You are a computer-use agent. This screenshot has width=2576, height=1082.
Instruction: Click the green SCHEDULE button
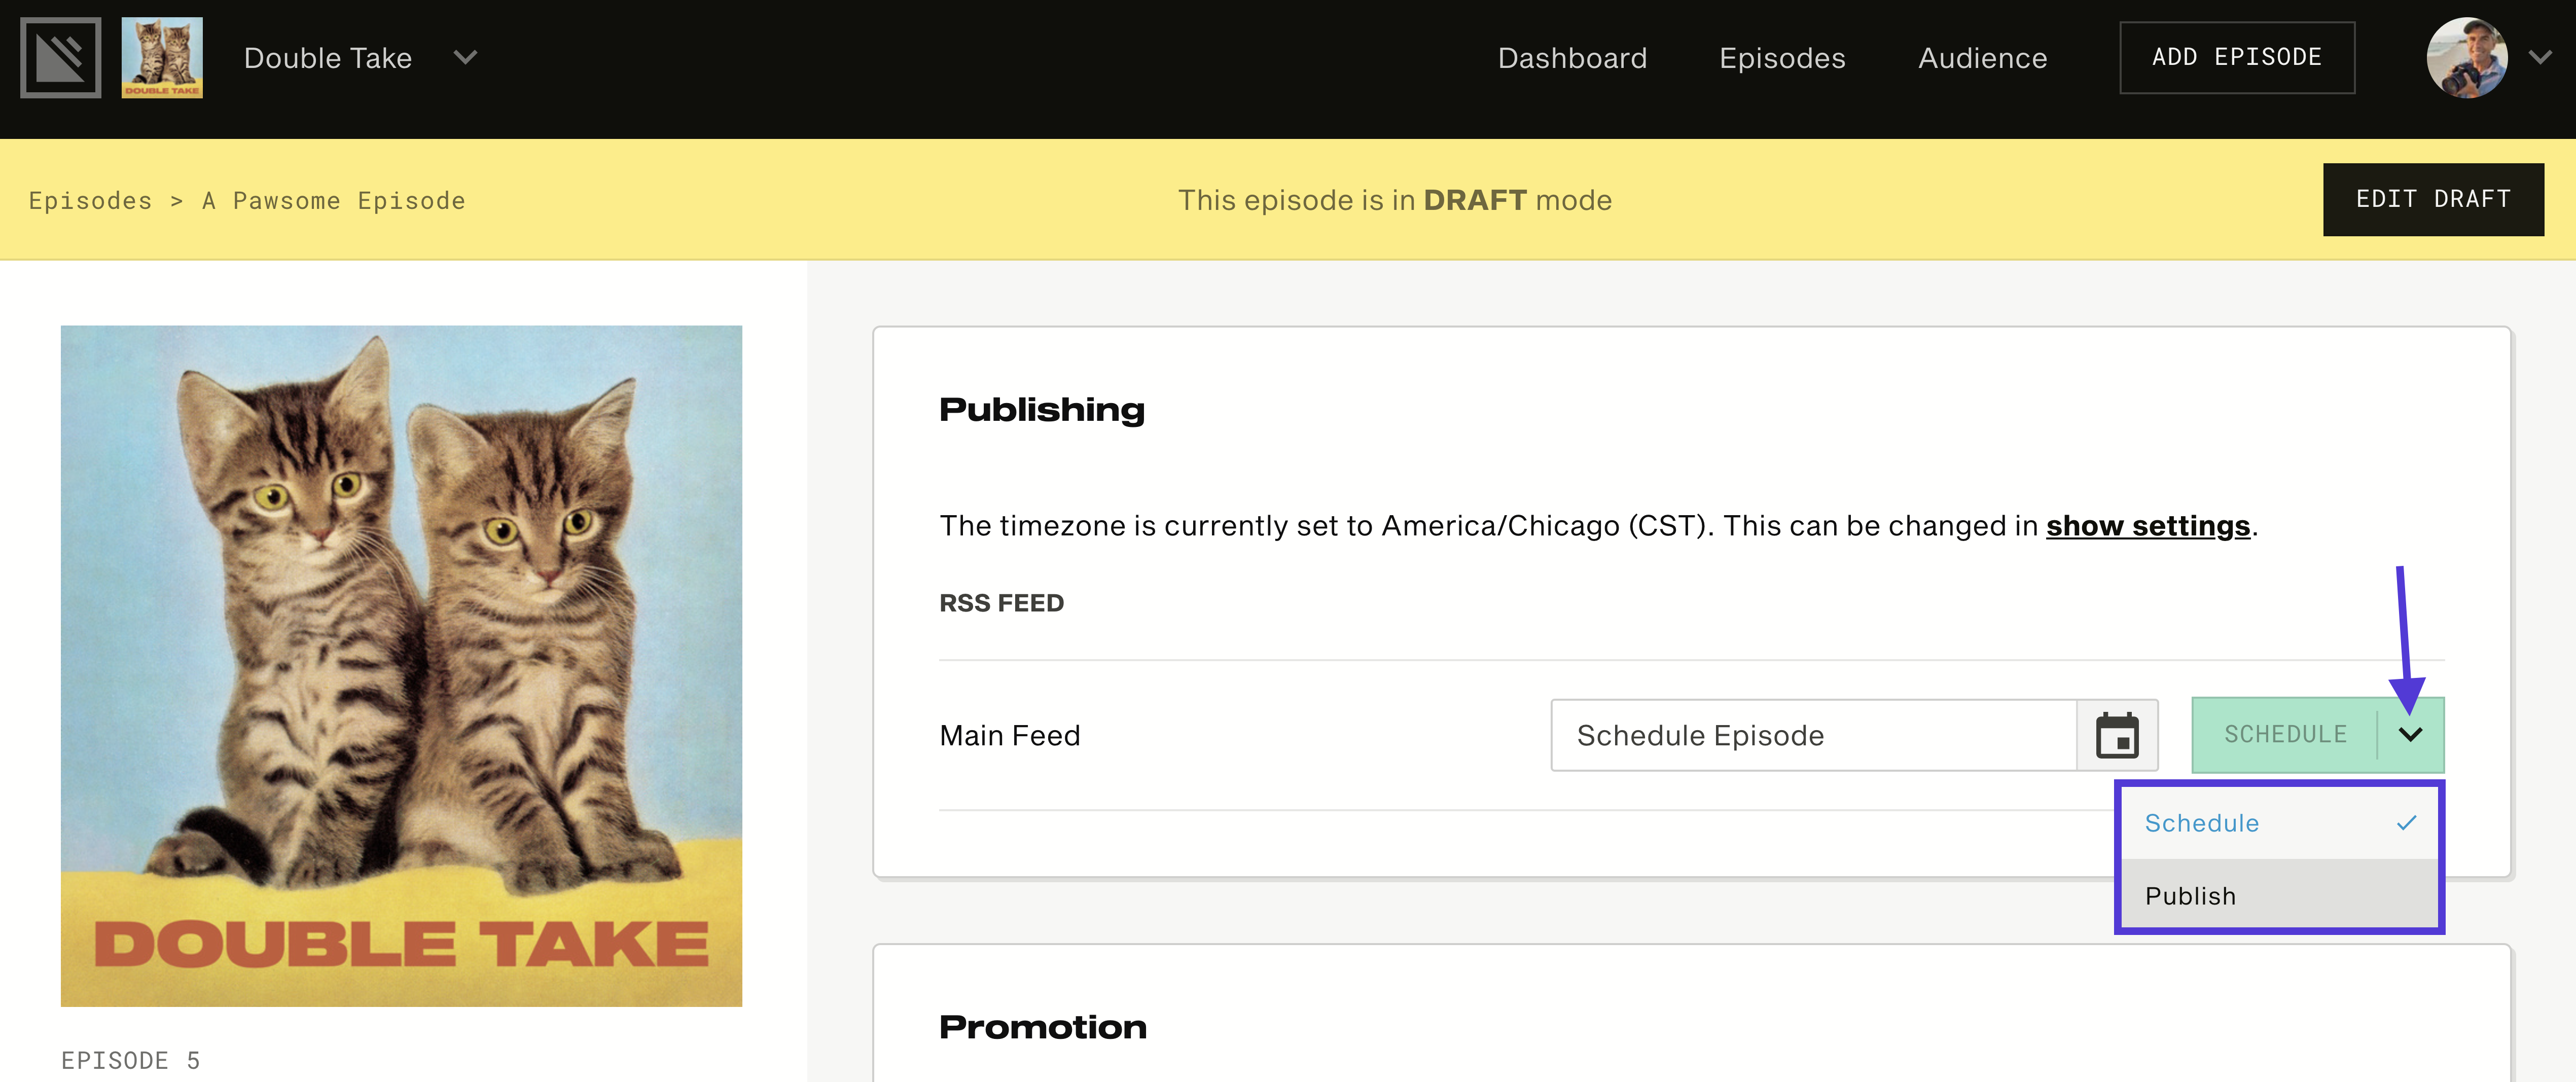click(x=2284, y=735)
